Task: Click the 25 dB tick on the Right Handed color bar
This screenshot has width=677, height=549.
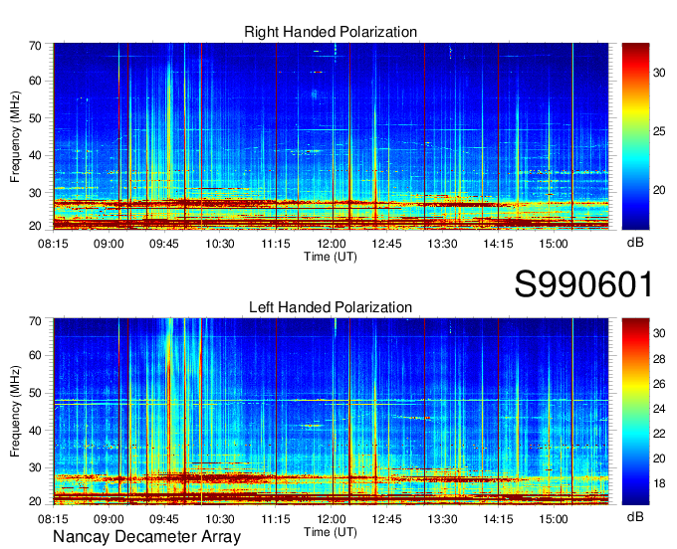Action: click(x=659, y=131)
